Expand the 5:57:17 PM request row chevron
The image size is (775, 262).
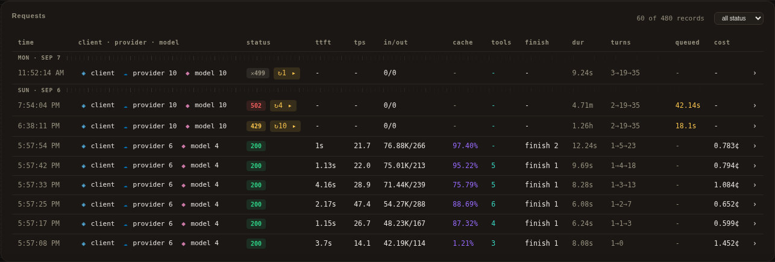pyautogui.click(x=755, y=223)
